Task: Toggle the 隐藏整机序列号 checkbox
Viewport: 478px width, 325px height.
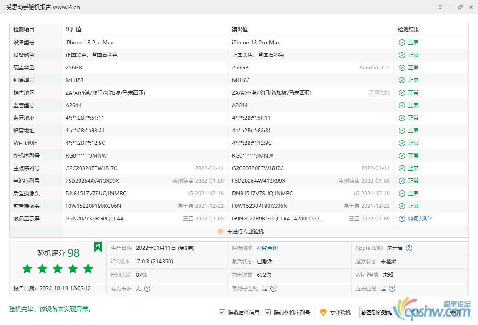Action: pos(268,312)
